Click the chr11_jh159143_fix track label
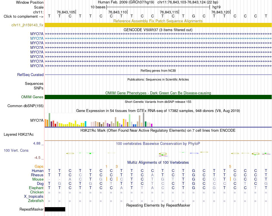 (x=27, y=25)
